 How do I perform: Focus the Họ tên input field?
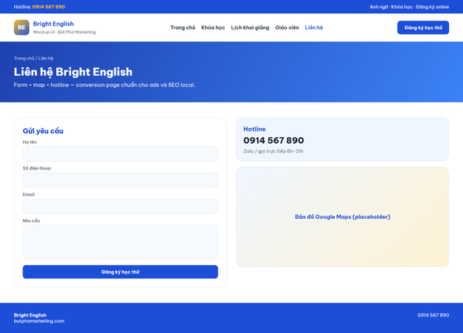pyautogui.click(x=120, y=154)
